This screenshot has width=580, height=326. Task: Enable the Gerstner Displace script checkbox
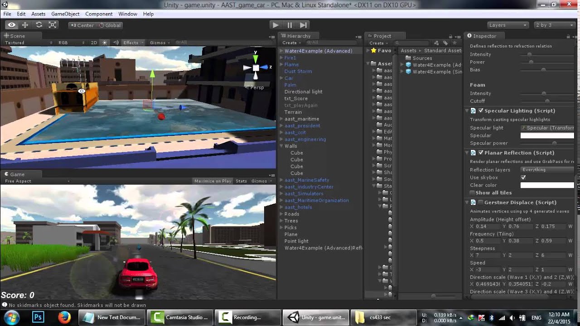click(481, 202)
